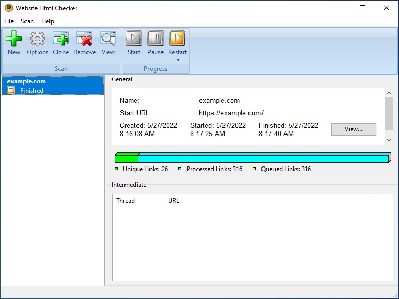Open scan Options gear icon
The height and width of the screenshot is (299, 399).
[38, 39]
